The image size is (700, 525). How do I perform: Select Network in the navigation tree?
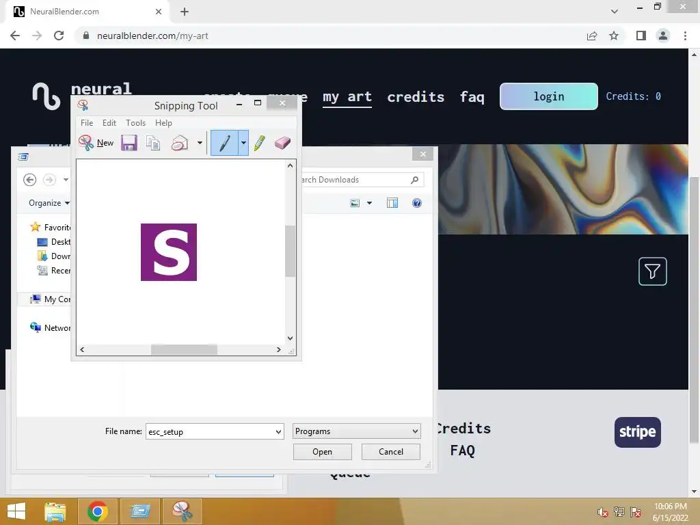click(x=50, y=327)
